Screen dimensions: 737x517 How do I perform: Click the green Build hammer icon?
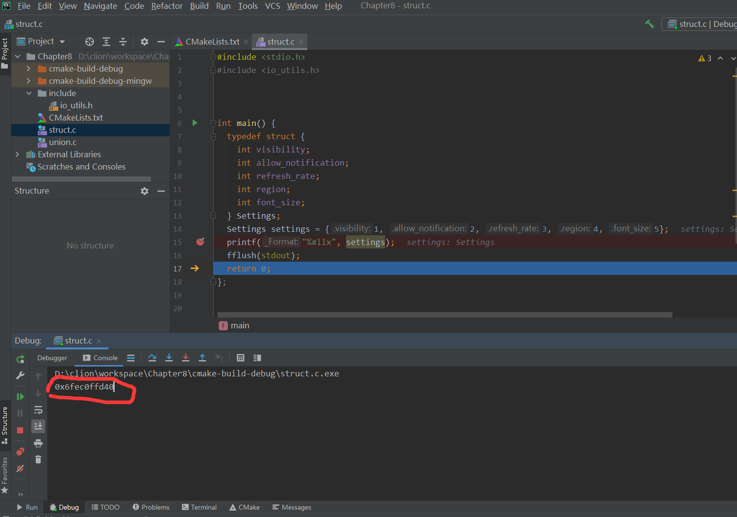[649, 24]
